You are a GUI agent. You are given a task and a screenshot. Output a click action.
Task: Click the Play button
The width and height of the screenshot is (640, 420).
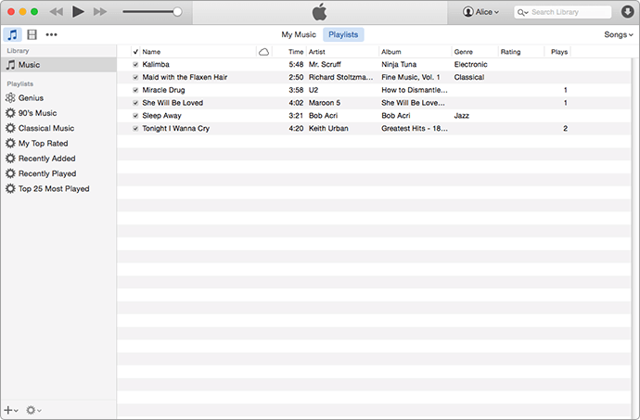(x=78, y=12)
